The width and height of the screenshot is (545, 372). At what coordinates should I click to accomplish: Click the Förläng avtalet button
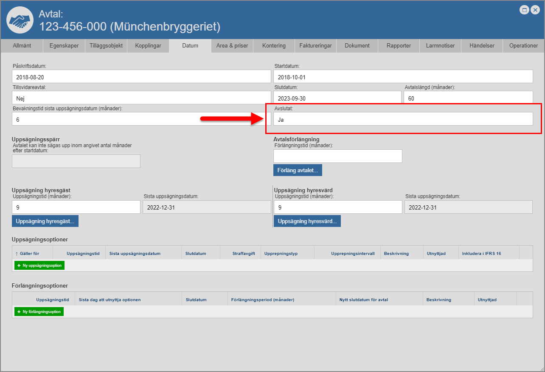click(x=298, y=170)
